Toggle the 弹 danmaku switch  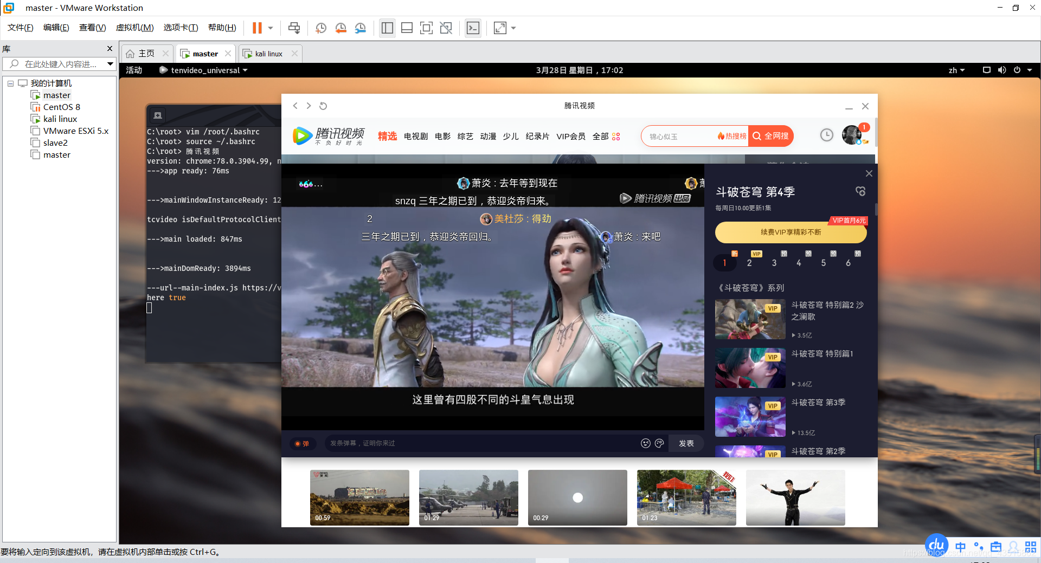[302, 444]
